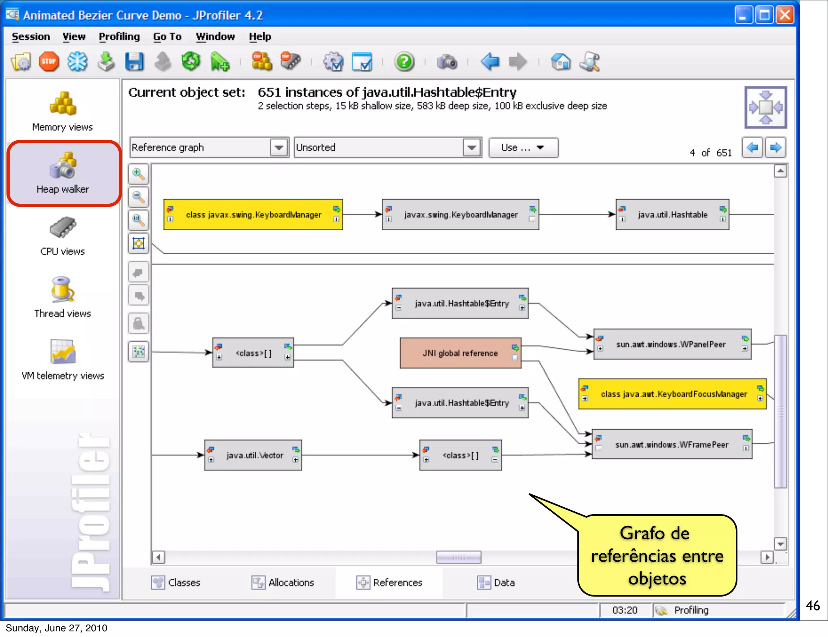The height and width of the screenshot is (637, 828).
Task: Switch to the Allocations tab
Action: pos(283,582)
